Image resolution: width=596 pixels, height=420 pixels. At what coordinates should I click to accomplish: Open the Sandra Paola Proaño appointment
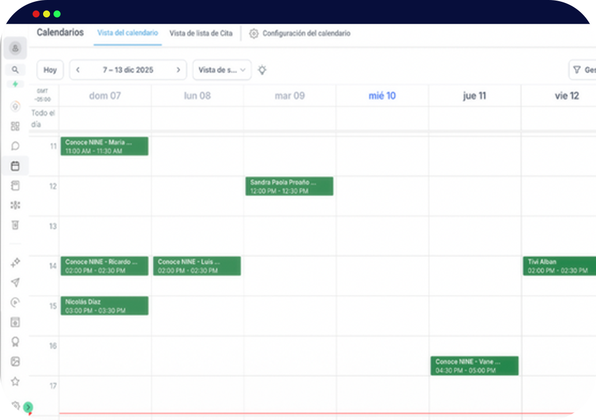pyautogui.click(x=289, y=186)
